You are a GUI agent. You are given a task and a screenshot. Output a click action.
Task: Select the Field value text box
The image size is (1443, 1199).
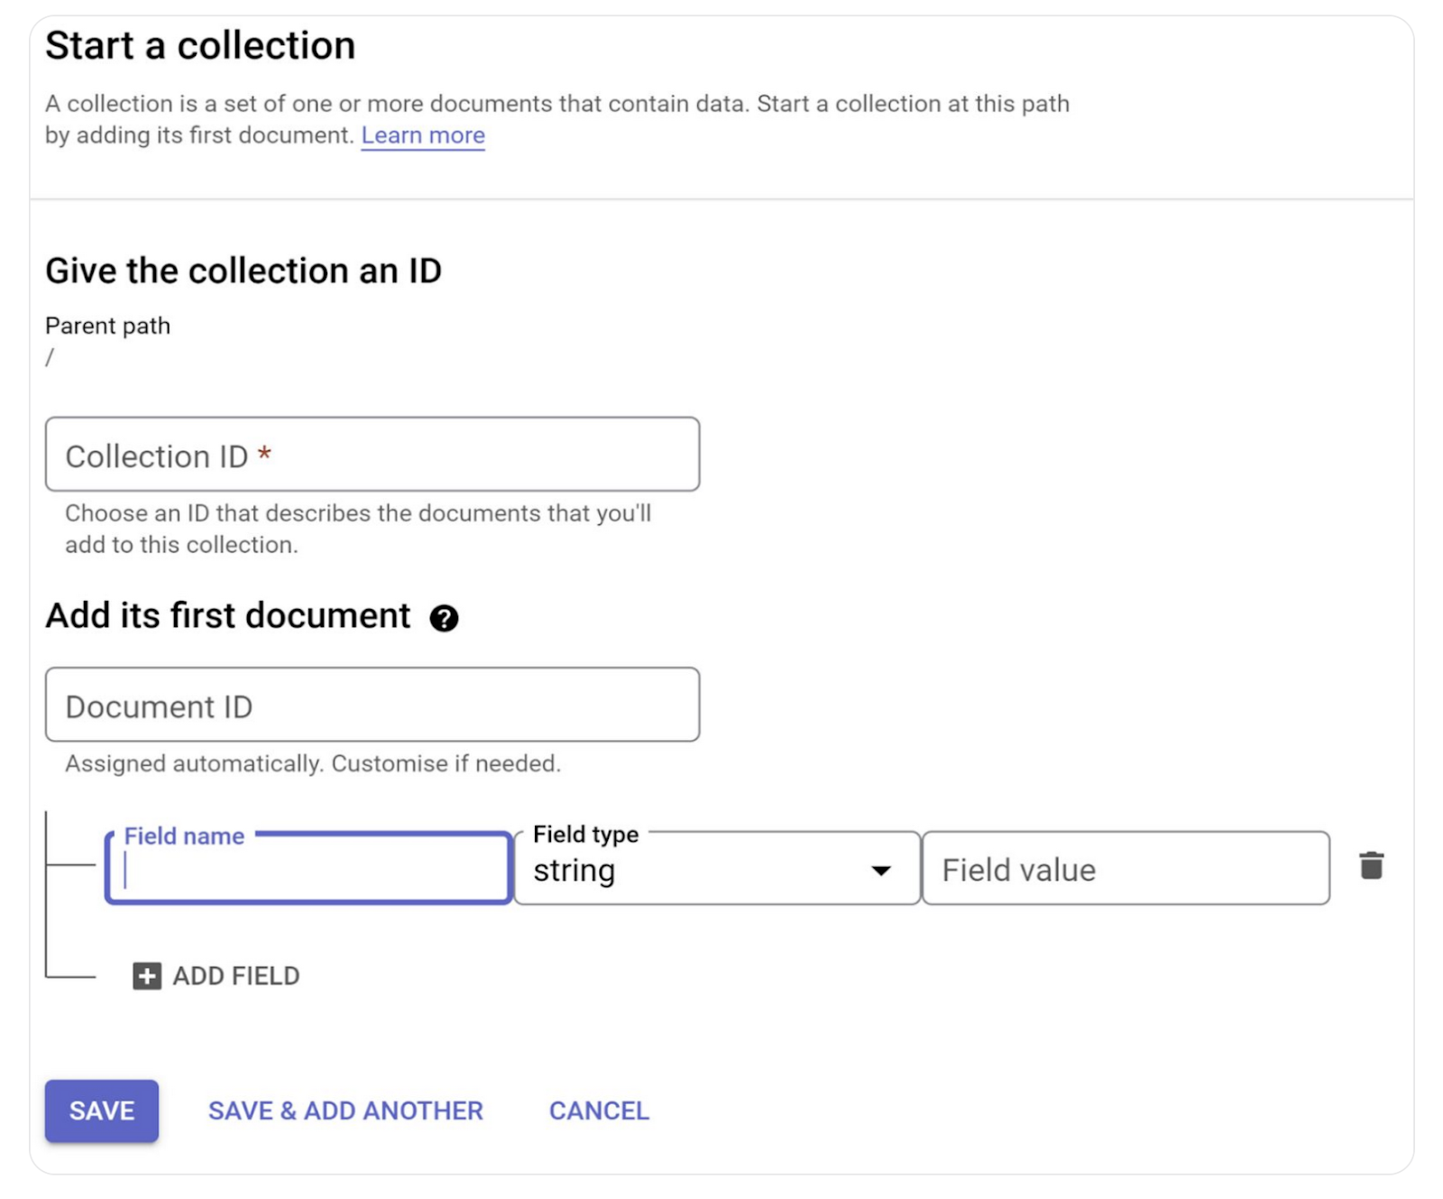(1126, 870)
